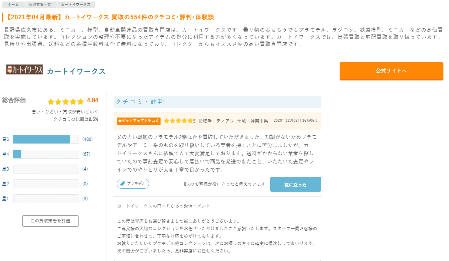Viewport: 449px width, 261px height.
Task: Filter reviews by 星5 link
Action: tap(6, 139)
